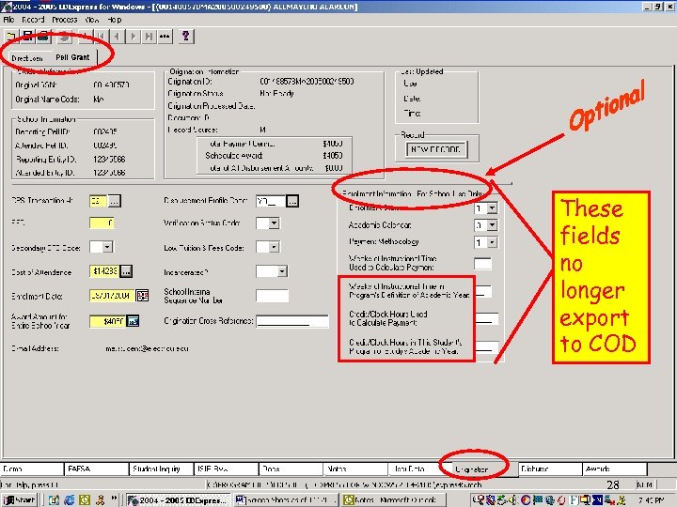Open Record menu

tap(33, 20)
